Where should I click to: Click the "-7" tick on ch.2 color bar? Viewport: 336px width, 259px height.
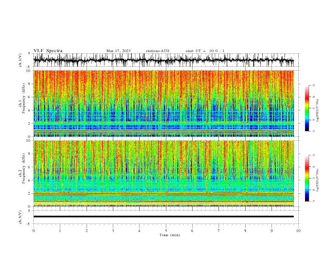coord(313,201)
